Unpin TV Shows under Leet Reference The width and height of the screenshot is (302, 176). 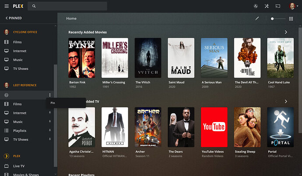[x=50, y=139]
